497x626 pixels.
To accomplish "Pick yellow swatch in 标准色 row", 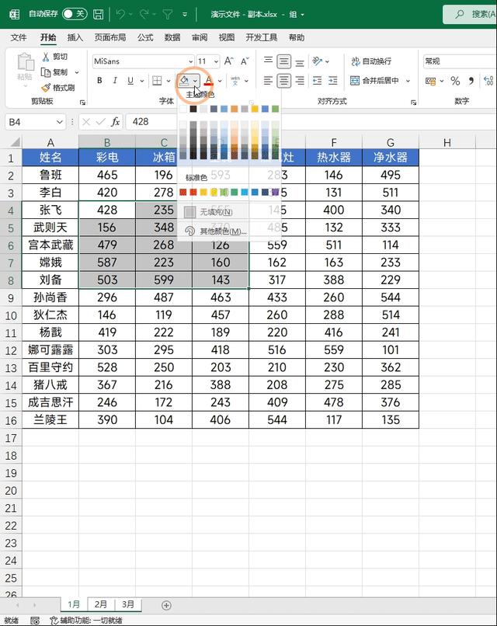I will tap(214, 193).
